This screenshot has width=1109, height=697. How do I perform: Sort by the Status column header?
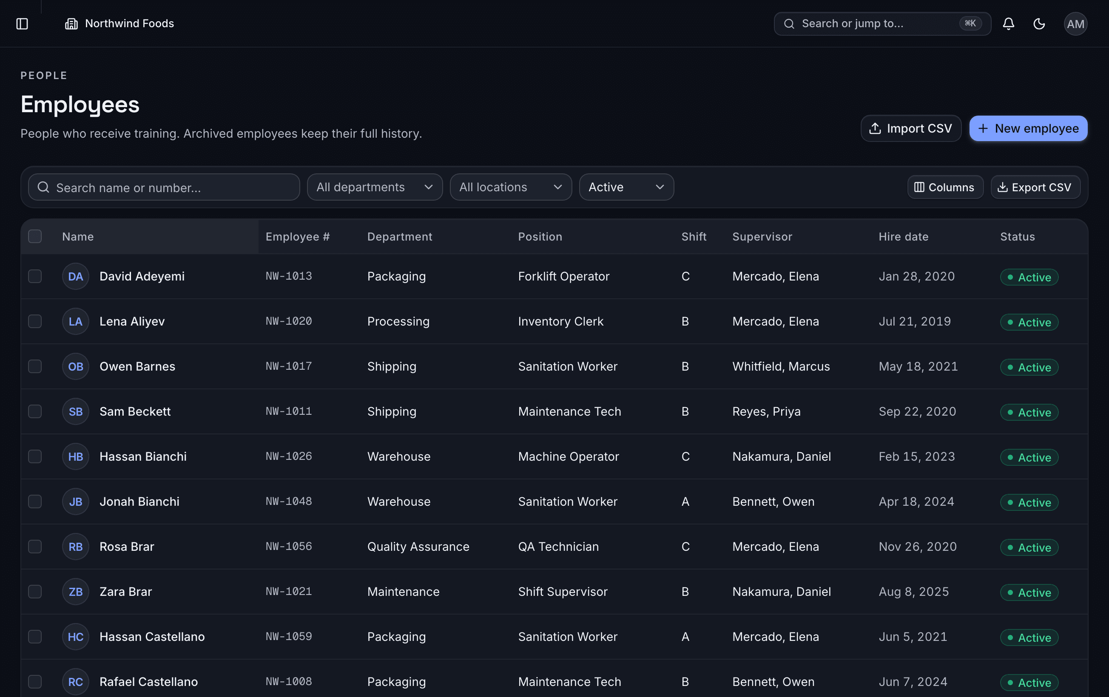(1017, 237)
